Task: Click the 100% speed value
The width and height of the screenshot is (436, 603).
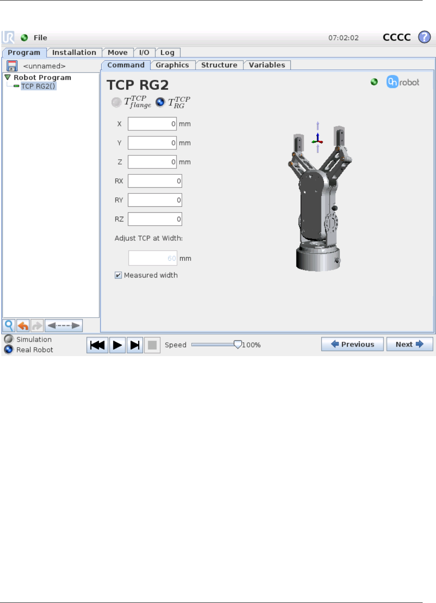Action: (x=252, y=345)
